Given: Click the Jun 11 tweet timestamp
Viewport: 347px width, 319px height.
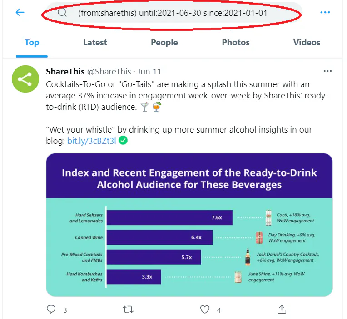Looking at the screenshot, I should coord(149,72).
